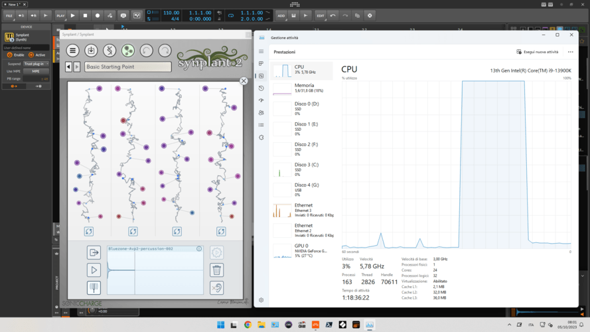Viewport: 590px width, 332px height.
Task: Select Memoria in performance list
Action: (x=302, y=88)
